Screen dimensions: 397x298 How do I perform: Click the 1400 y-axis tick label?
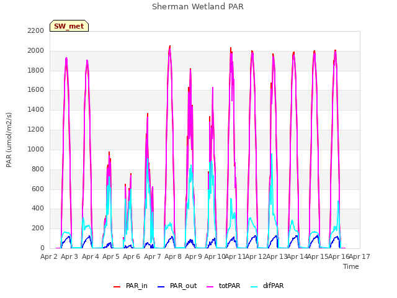36,110
